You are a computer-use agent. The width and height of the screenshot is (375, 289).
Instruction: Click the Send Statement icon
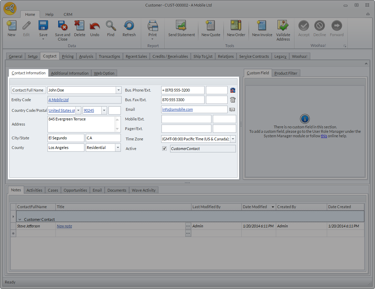click(x=181, y=26)
